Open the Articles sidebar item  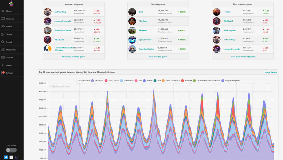[x=12, y=57]
